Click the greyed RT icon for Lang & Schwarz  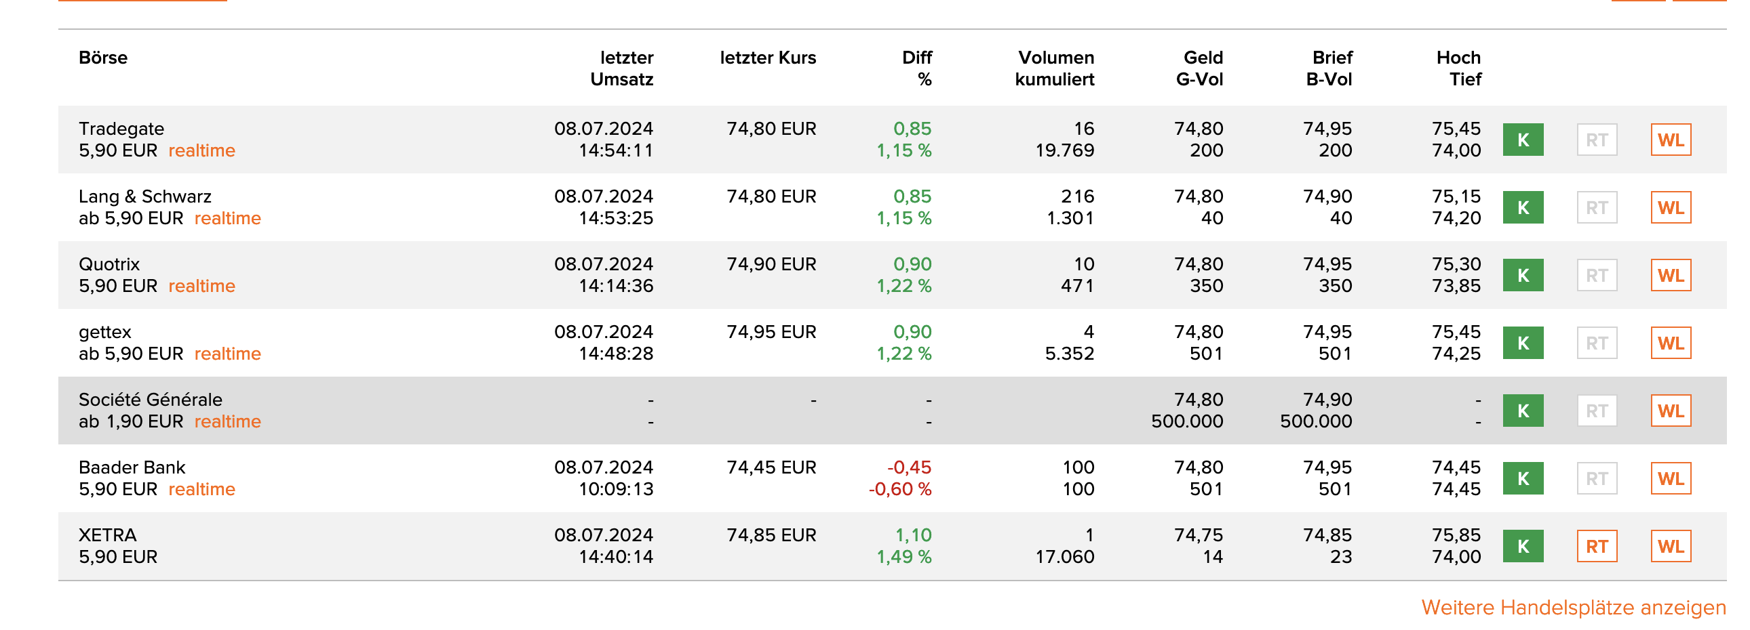coord(1597,207)
